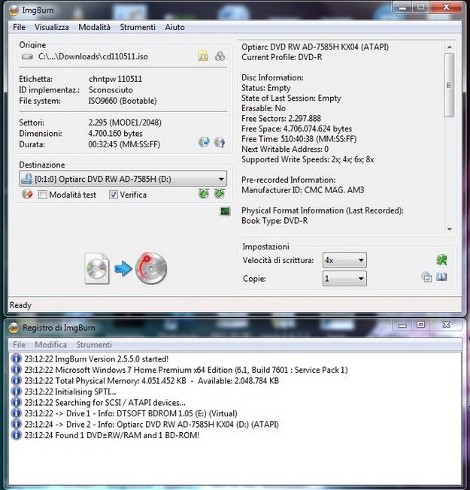Click the 'Total Physical Memory' log line
Viewport: 470px width, 490px height.
151,380
